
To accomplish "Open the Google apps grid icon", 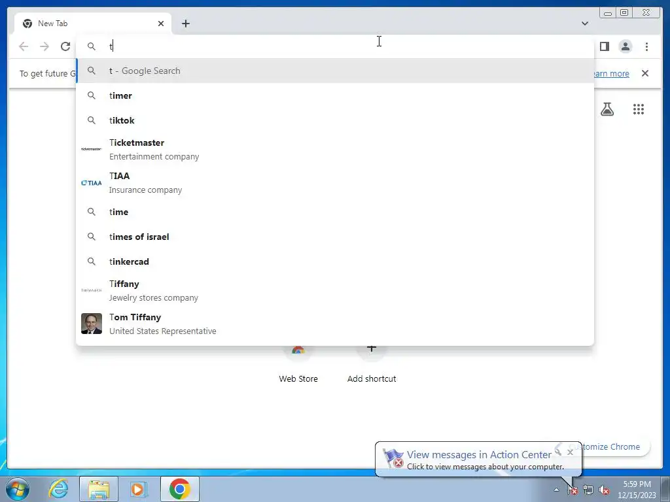I will 639,109.
